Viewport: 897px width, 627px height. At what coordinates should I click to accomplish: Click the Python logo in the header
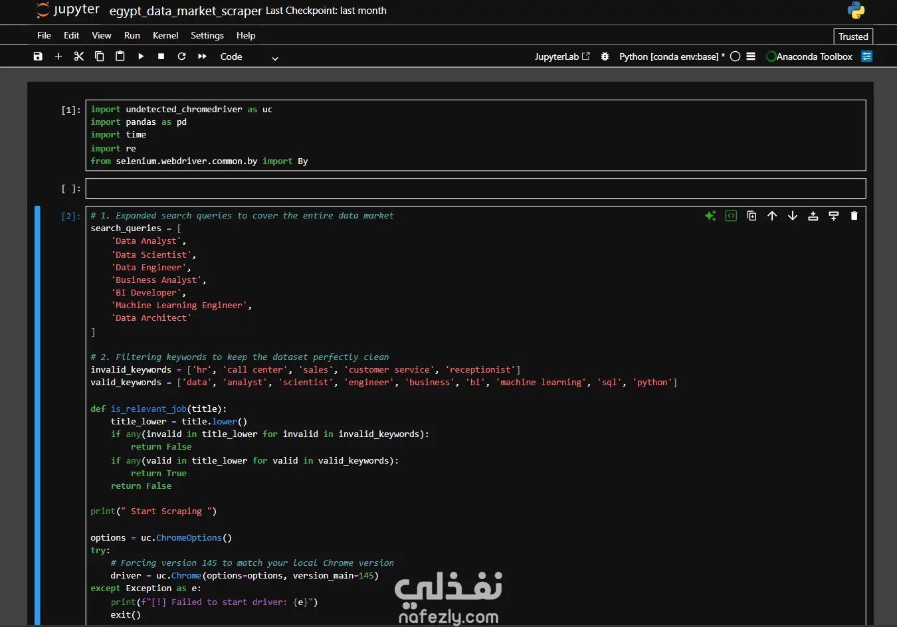(x=856, y=10)
